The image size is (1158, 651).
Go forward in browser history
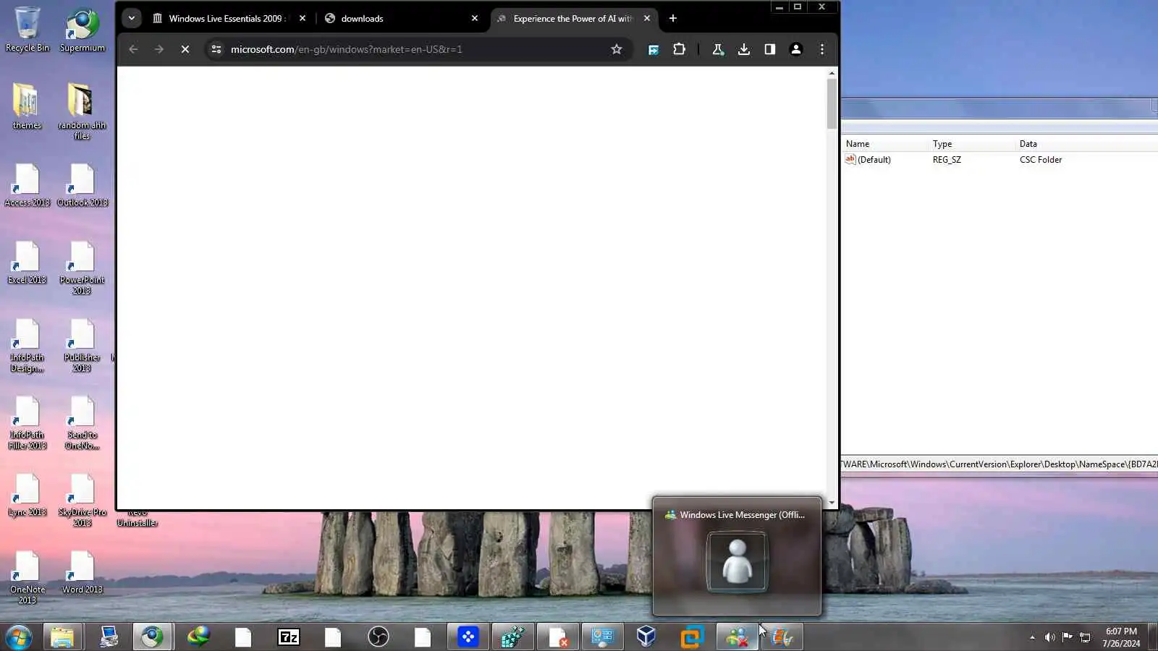[159, 49]
